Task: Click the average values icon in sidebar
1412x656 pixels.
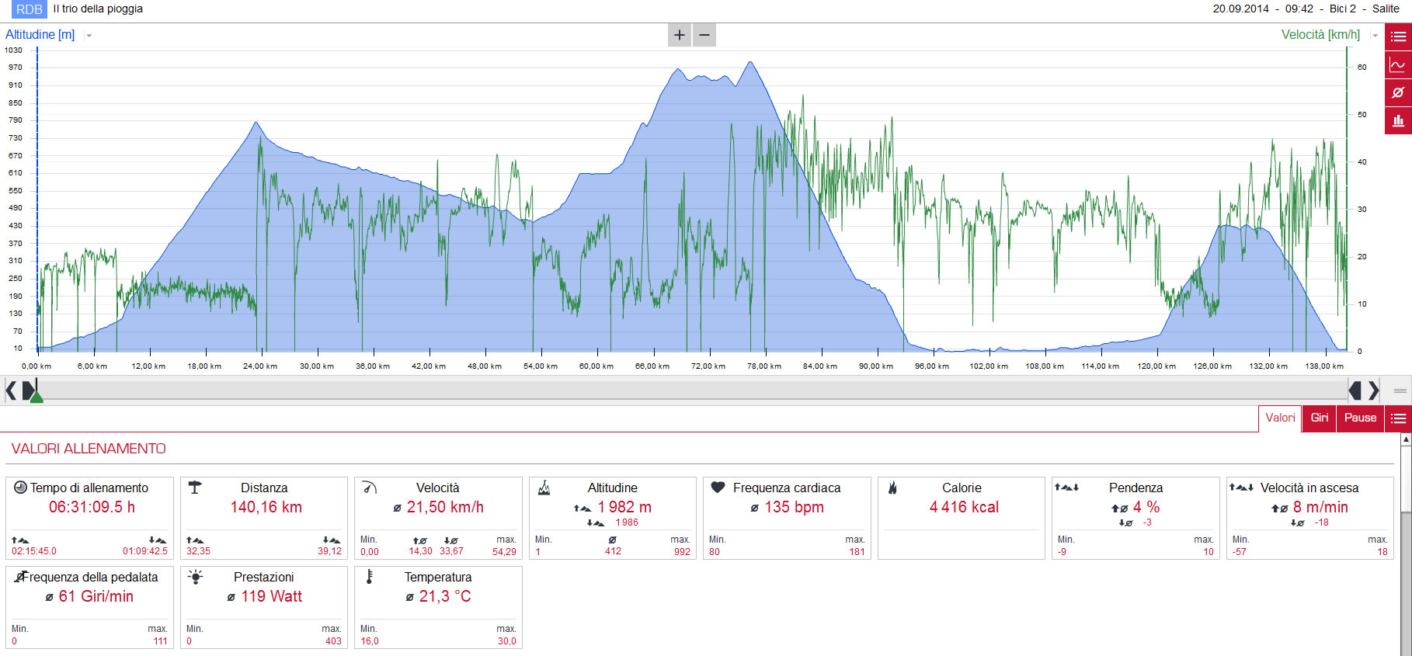Action: [1398, 92]
